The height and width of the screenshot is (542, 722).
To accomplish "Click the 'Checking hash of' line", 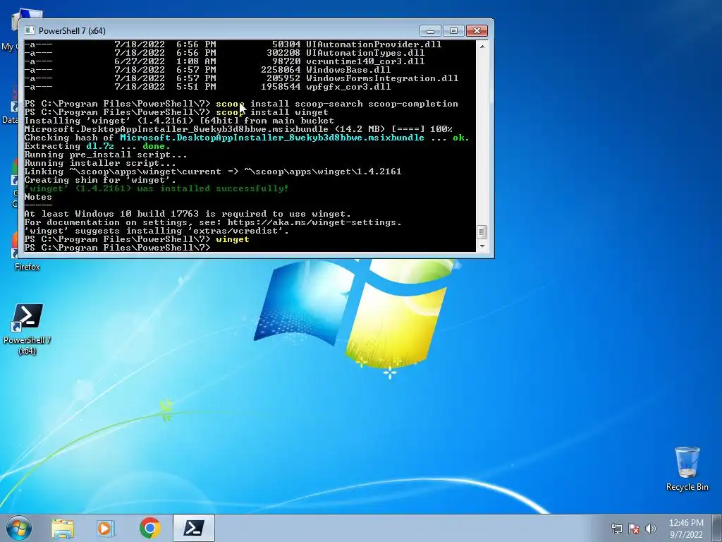I will pyautogui.click(x=246, y=138).
